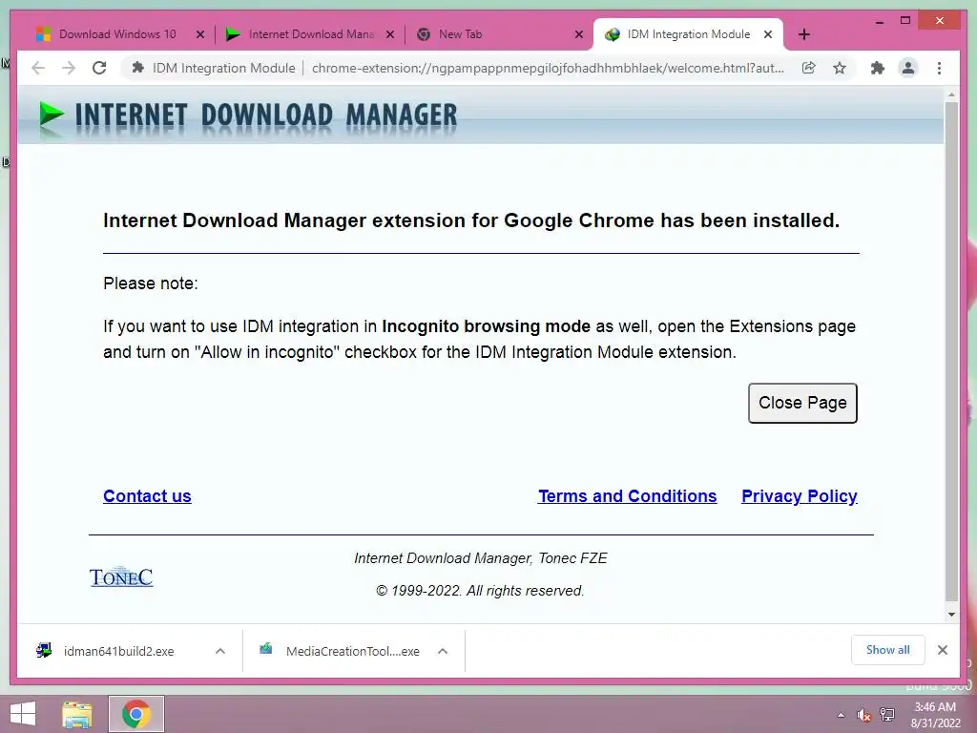Click the scrollbar down arrow
The width and height of the screenshot is (977, 733).
click(x=951, y=614)
